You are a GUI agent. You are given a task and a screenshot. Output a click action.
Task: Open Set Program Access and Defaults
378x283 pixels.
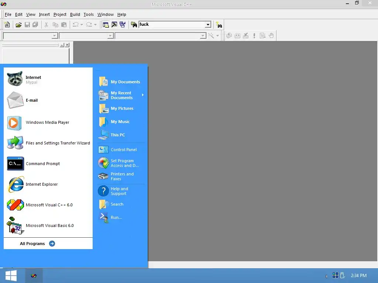121,163
